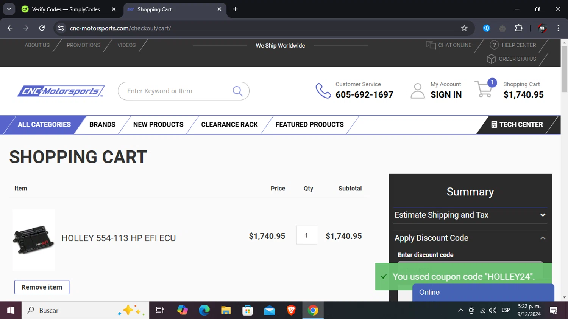
Task: Open HOLLEY 554-113 HP EFI ECU product link
Action: 119,238
